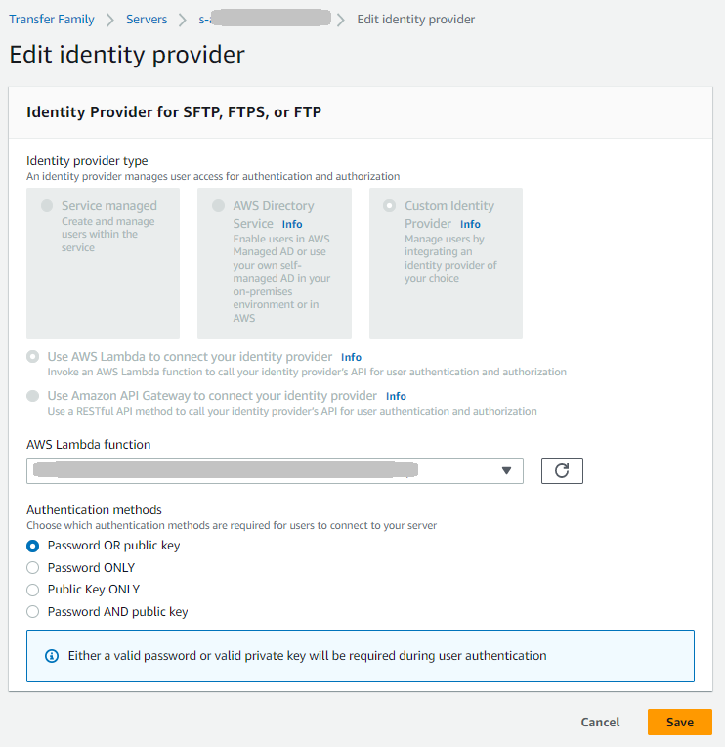This screenshot has width=725, height=747.
Task: Click the Cancel button
Action: coord(600,723)
